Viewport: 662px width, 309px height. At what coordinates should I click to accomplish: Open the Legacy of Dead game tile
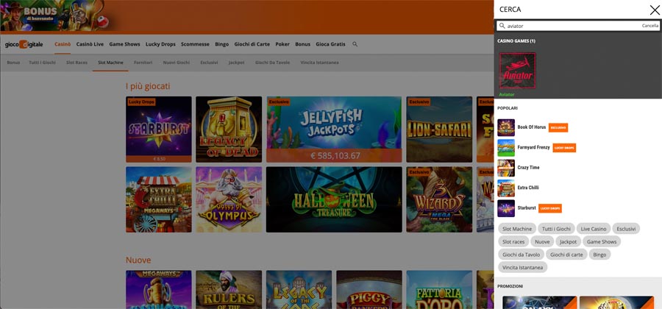229,129
